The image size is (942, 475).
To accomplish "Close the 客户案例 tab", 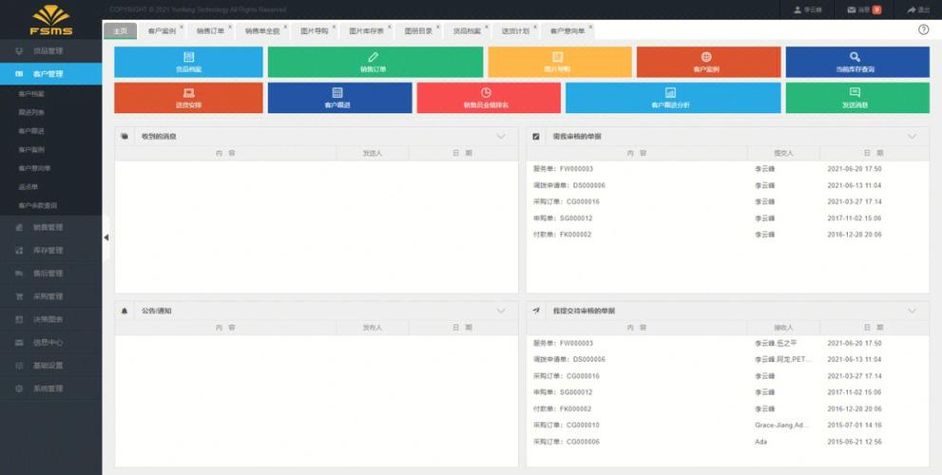I will (x=182, y=27).
